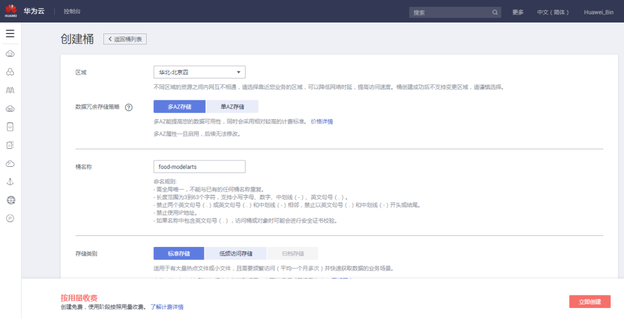Open 中文（简体） language menu
624x319 pixels.
click(x=553, y=12)
